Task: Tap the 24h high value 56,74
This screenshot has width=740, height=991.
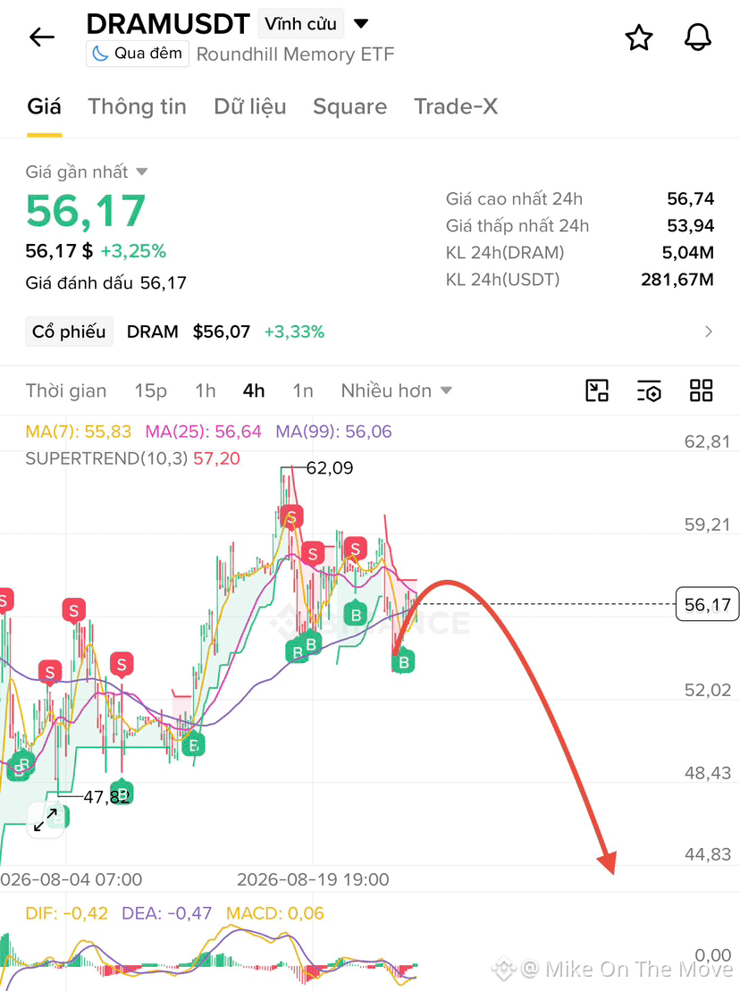Action: [x=691, y=199]
